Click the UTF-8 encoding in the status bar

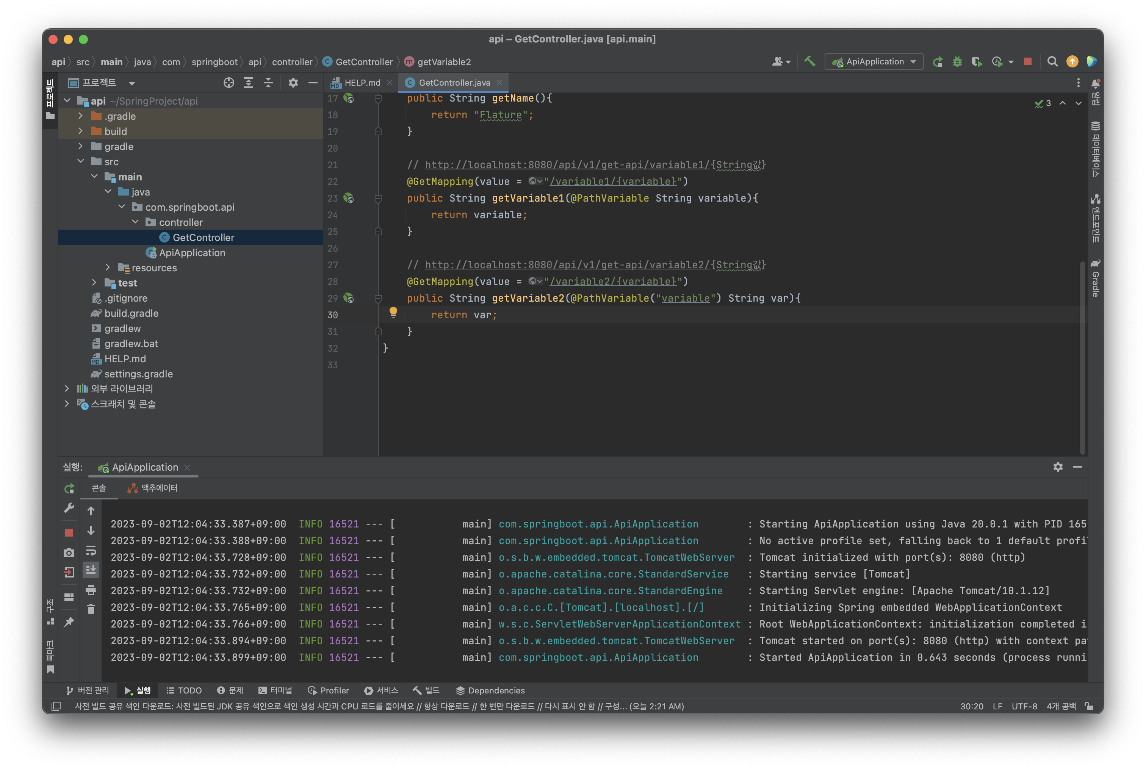pos(1024,706)
